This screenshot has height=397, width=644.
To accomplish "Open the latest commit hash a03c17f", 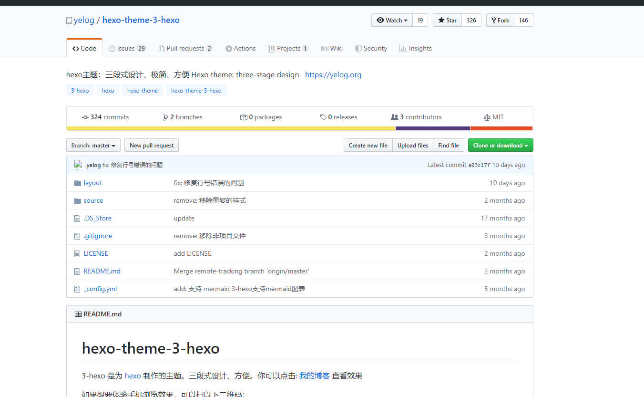I will coord(479,165).
